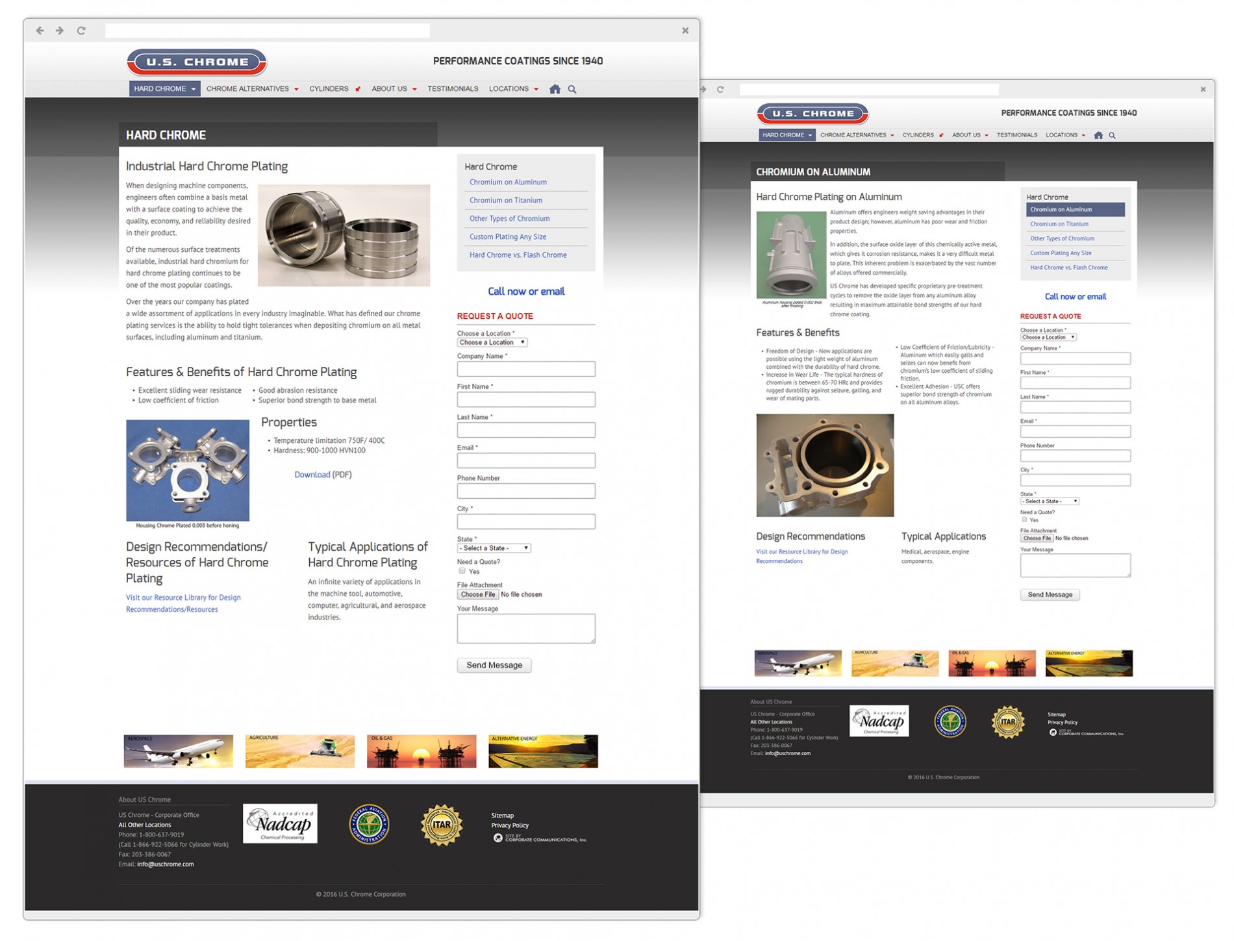Open Alternative Energy banner in left window
1234x941 pixels.
click(x=543, y=751)
